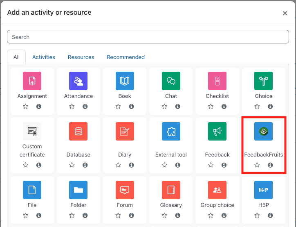Click the External tool label
The height and width of the screenshot is (227, 296).
[171, 155]
